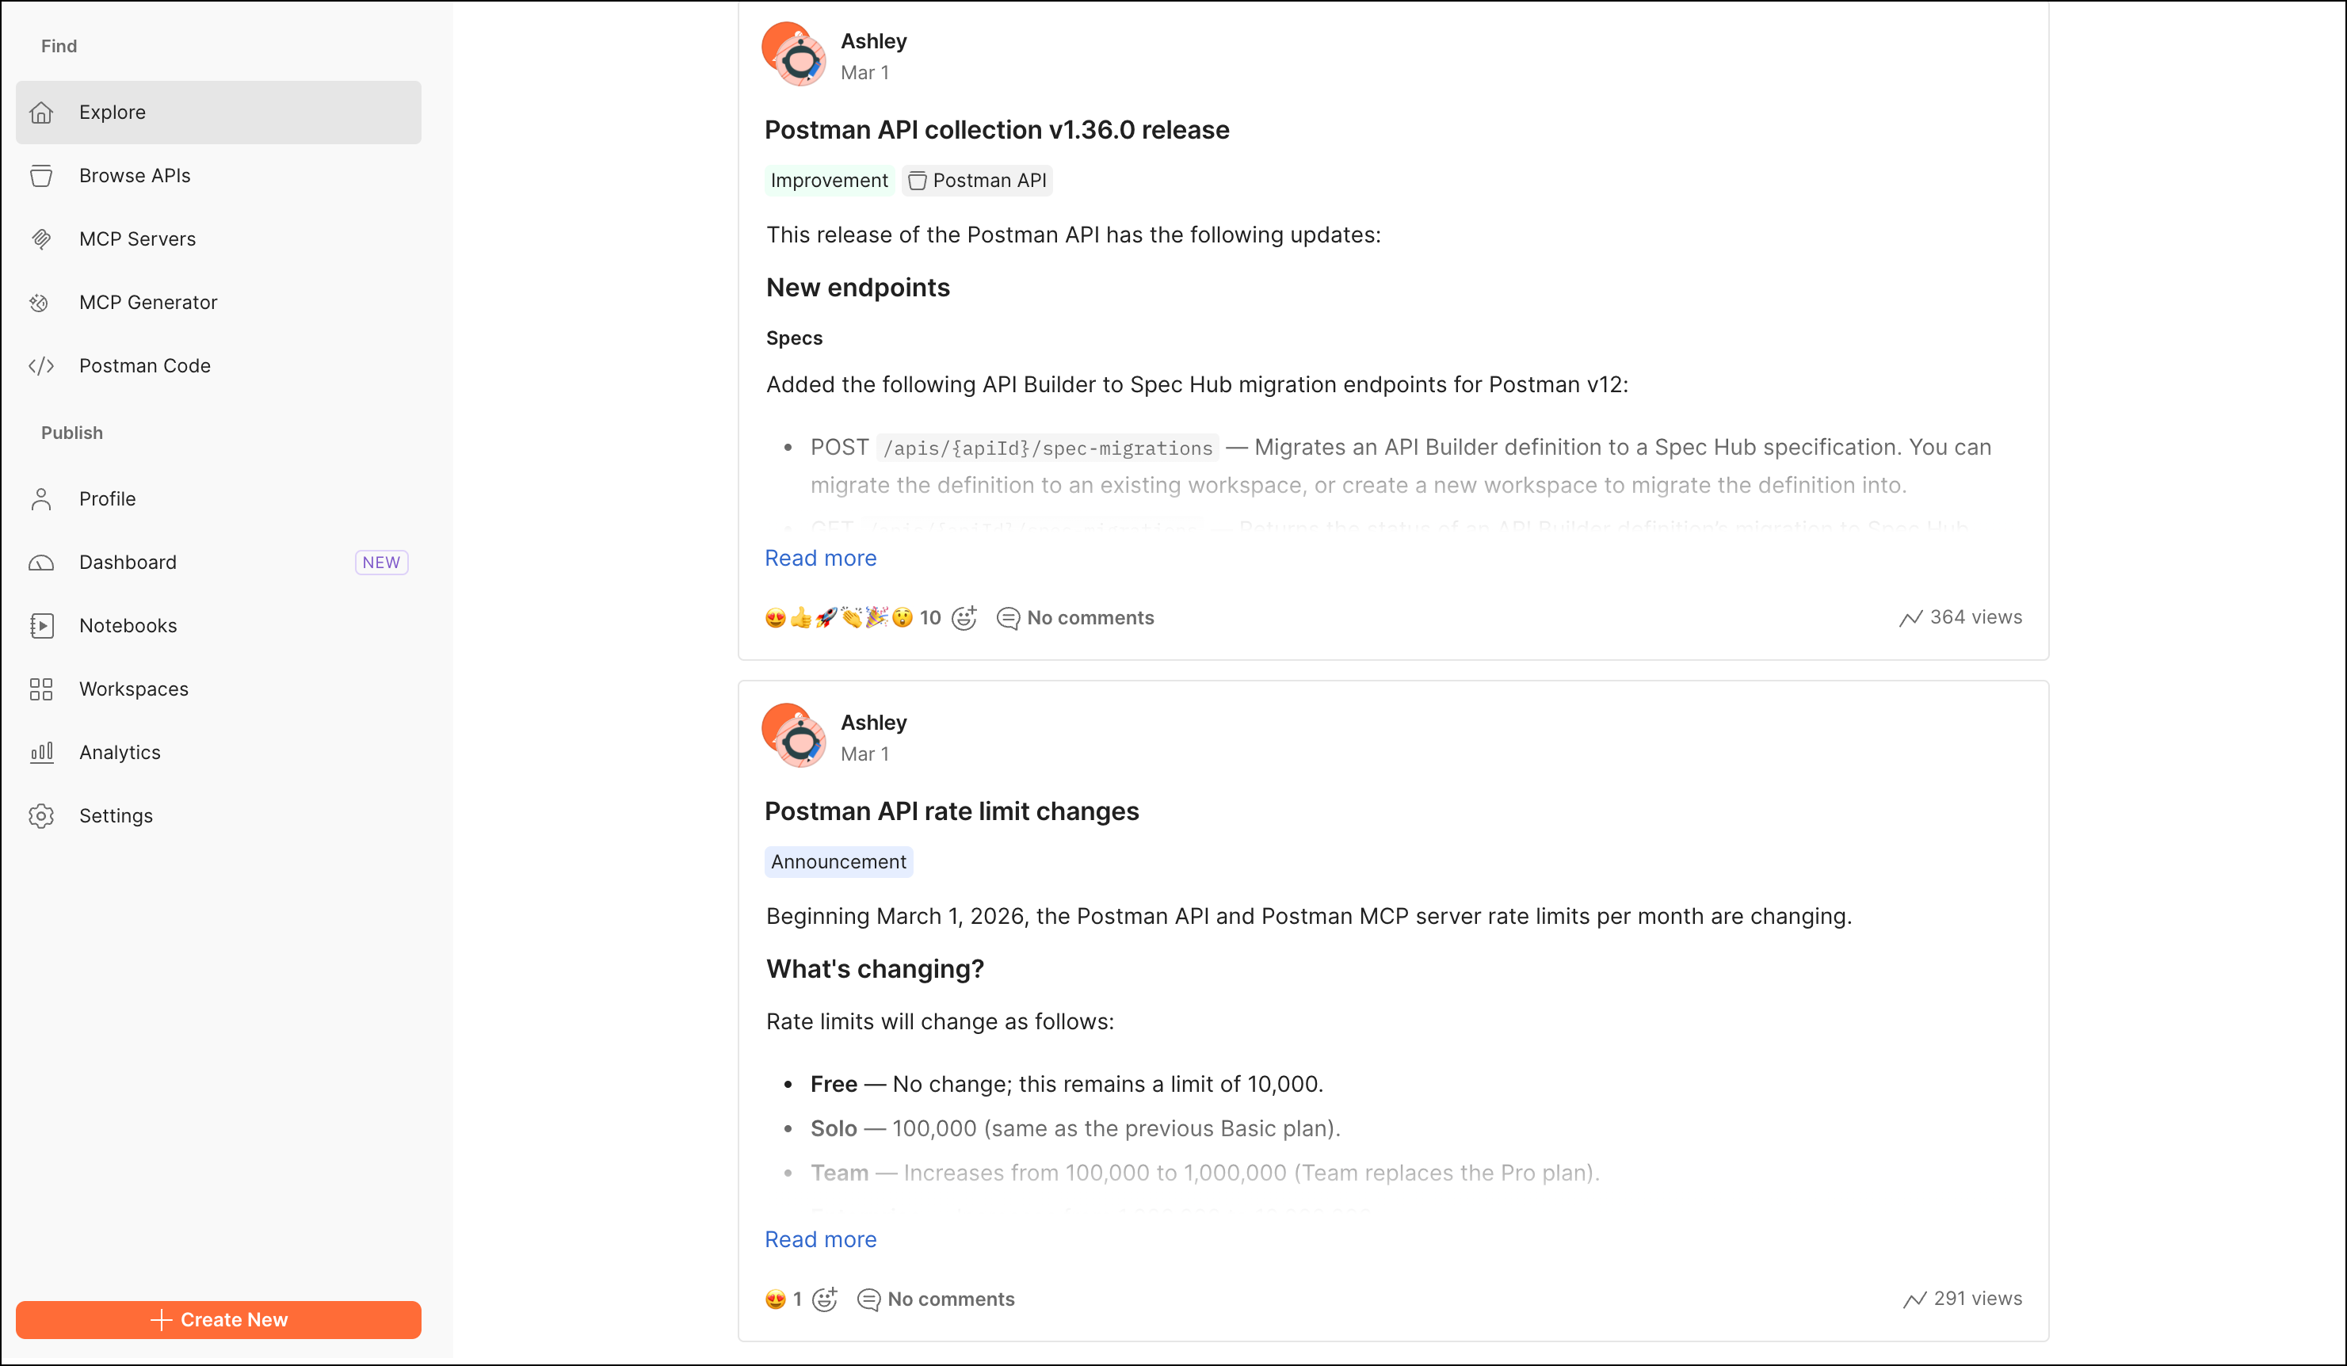The width and height of the screenshot is (2347, 1366).
Task: Add reaction to v1.36.0 release post
Action: [x=964, y=617]
